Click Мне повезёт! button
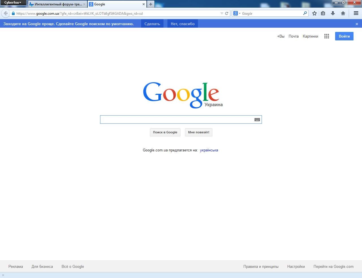 coord(199,132)
